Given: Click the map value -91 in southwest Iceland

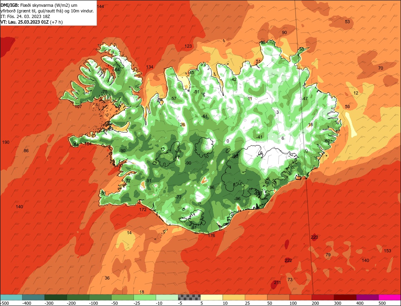Looking at the screenshot, I should pyautogui.click(x=148, y=181).
